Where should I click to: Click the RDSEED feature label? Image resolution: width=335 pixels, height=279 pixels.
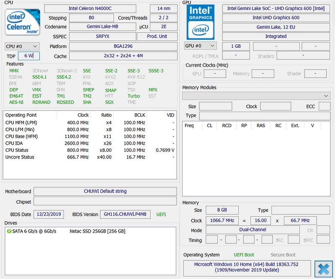(x=65, y=102)
